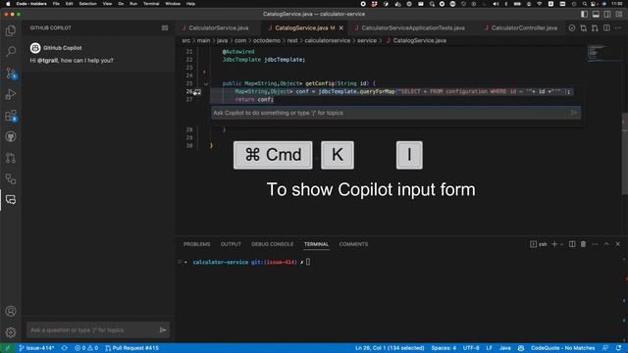Open the Manage gear icon

point(11,332)
